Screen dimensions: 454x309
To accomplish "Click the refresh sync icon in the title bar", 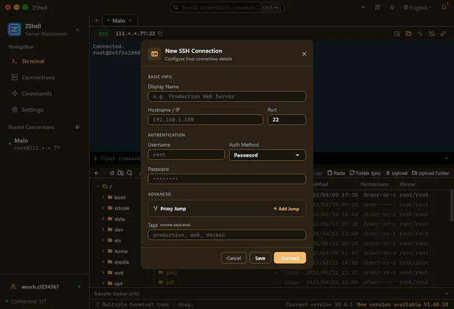I will (x=392, y=7).
